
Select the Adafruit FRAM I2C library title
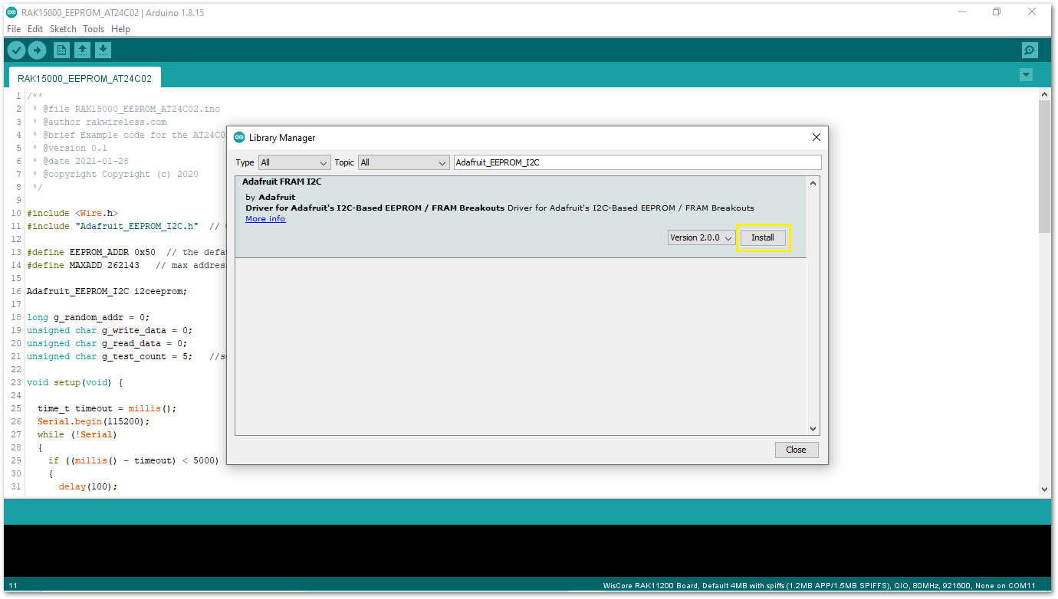[281, 182]
